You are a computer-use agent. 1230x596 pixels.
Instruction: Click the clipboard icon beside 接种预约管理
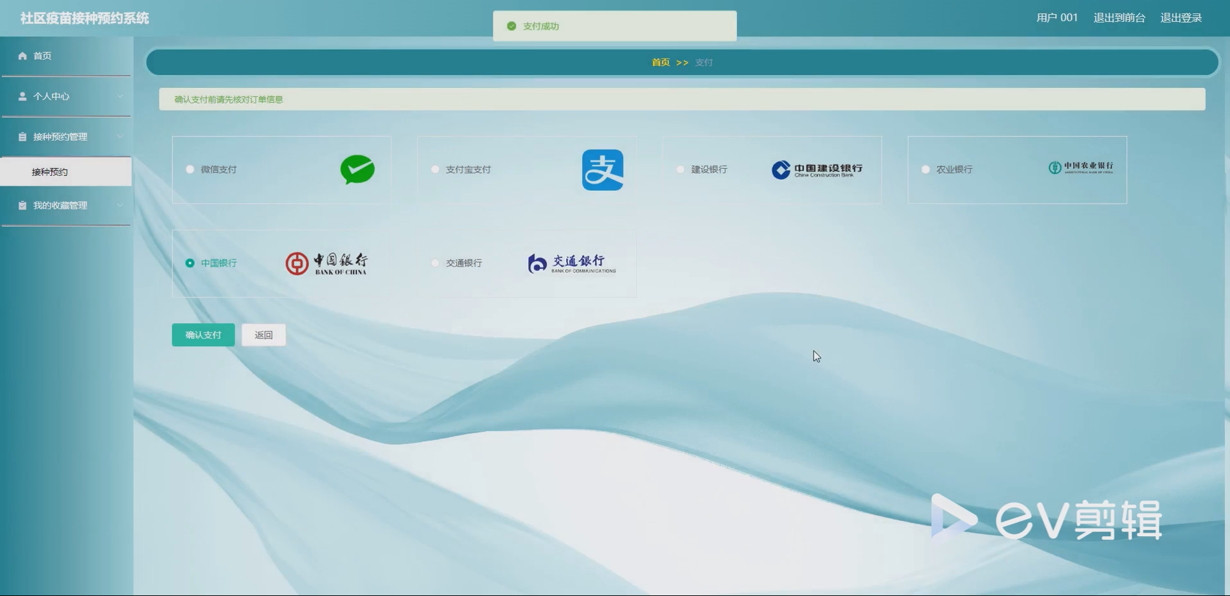tap(22, 137)
